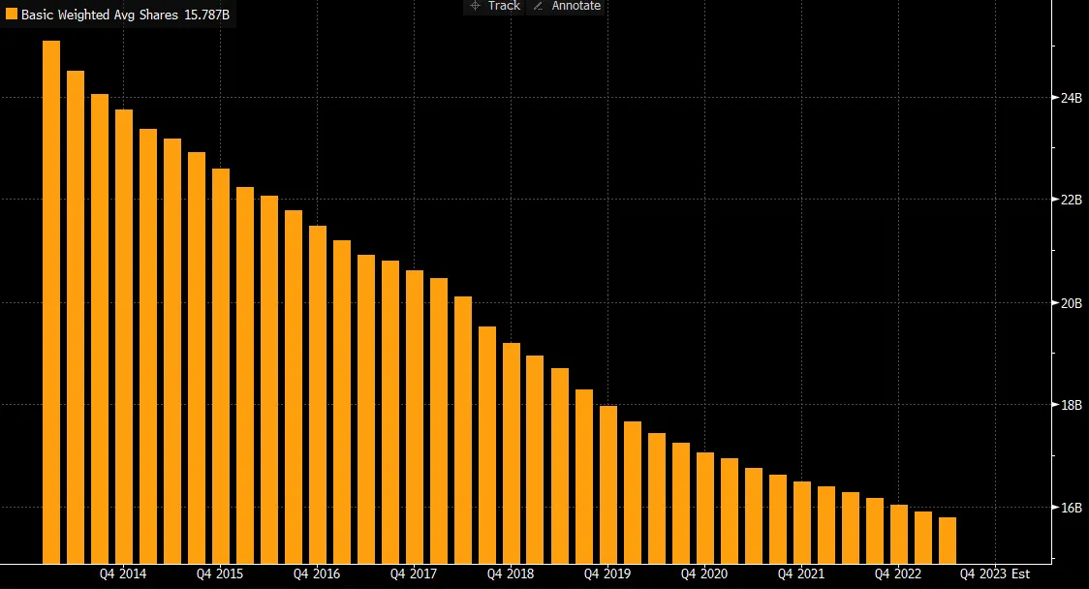Select the bar above Q4 2014 label
Screen dimensions: 1089x589
tap(124, 336)
